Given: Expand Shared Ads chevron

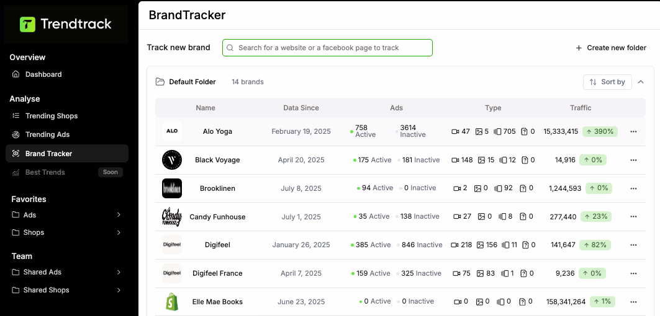Looking at the screenshot, I should coord(119,272).
